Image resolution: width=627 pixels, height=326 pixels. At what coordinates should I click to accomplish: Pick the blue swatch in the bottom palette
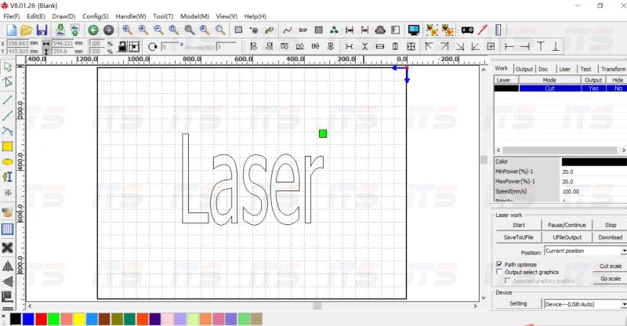point(28,319)
